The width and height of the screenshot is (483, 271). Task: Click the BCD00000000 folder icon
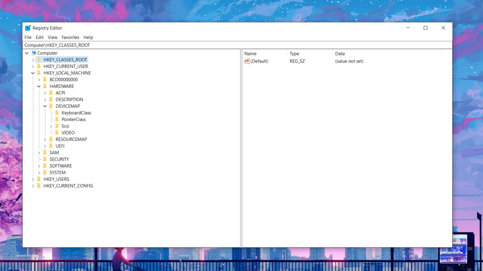tap(45, 80)
